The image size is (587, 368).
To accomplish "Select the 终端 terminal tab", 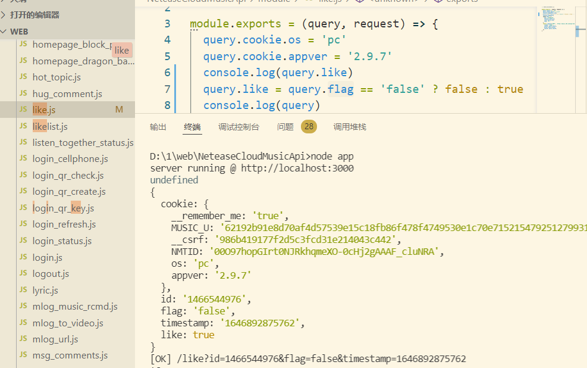I will [192, 126].
